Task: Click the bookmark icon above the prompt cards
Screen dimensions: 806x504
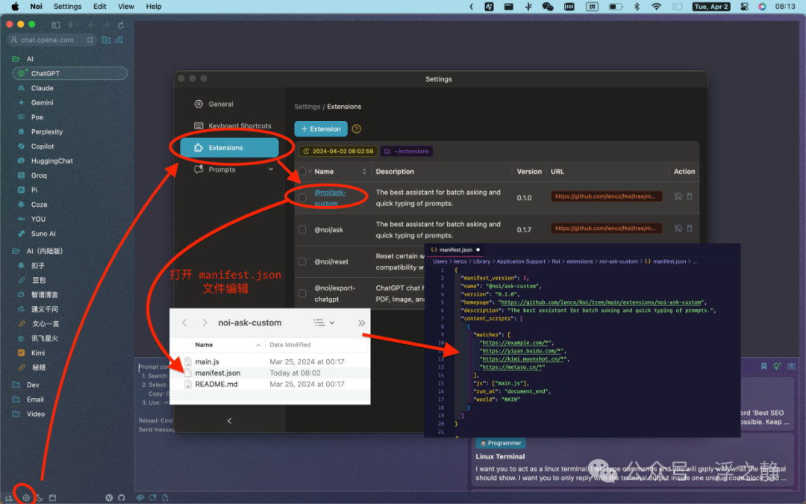Action: [x=764, y=366]
